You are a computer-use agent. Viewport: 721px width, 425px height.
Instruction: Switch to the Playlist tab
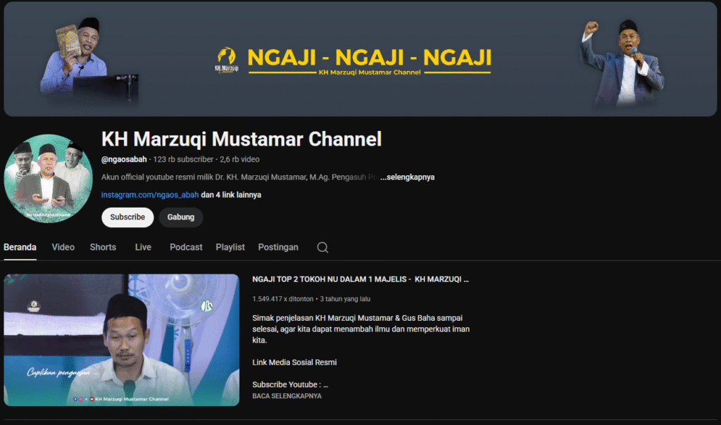click(230, 247)
